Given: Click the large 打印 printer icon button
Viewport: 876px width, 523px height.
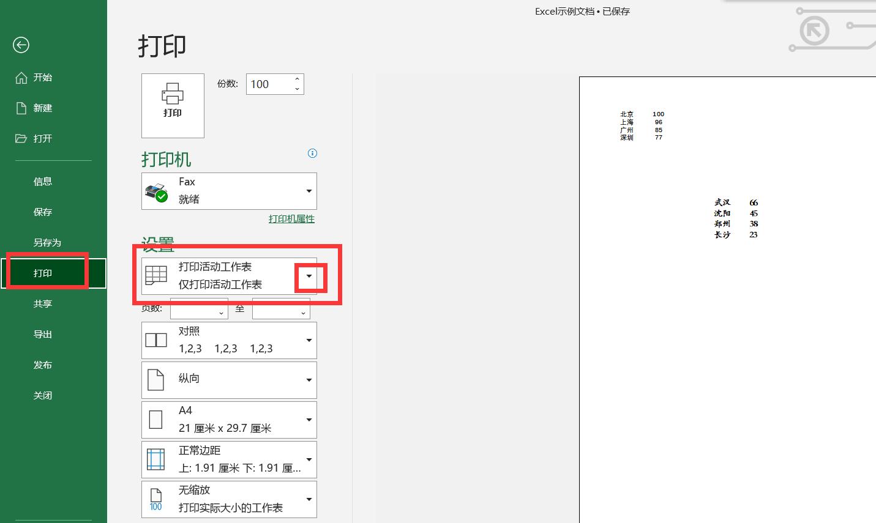Looking at the screenshot, I should [x=173, y=105].
